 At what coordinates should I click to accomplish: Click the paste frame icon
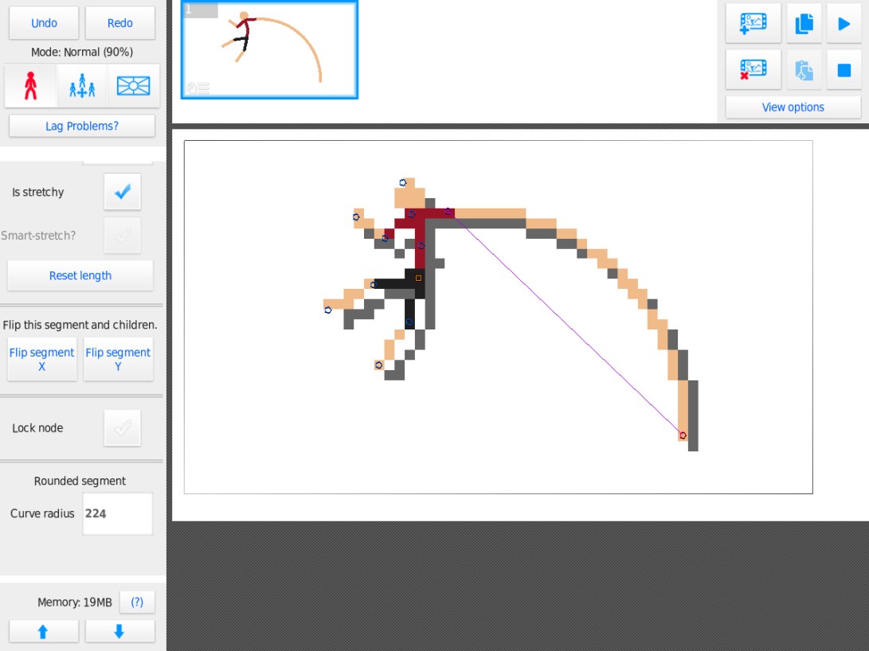(804, 69)
